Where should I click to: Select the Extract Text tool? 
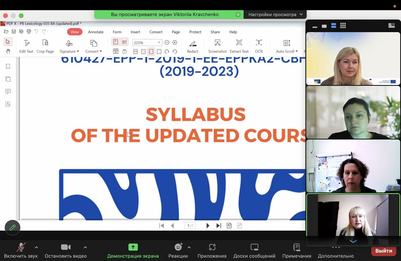[239, 46]
